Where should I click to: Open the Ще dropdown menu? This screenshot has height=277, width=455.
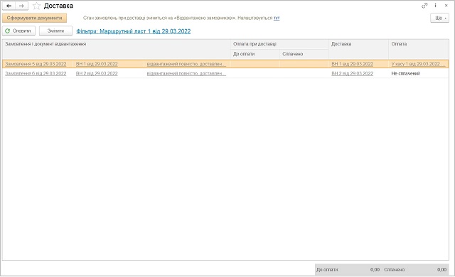[x=439, y=18]
